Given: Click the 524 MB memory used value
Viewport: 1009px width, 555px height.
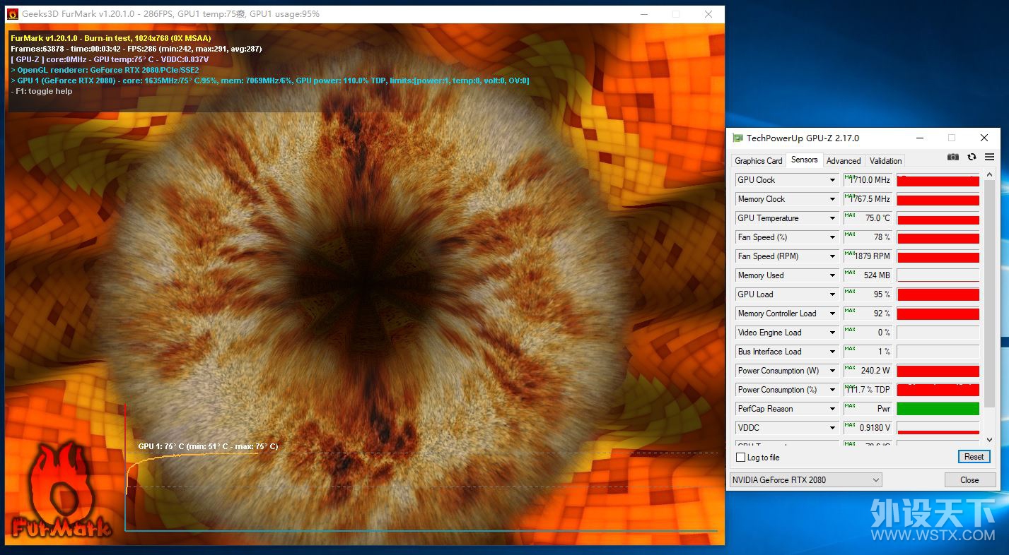Looking at the screenshot, I should click(868, 275).
